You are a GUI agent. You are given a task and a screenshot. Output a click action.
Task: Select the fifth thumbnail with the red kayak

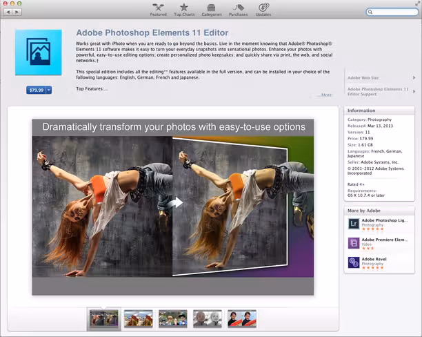241,318
